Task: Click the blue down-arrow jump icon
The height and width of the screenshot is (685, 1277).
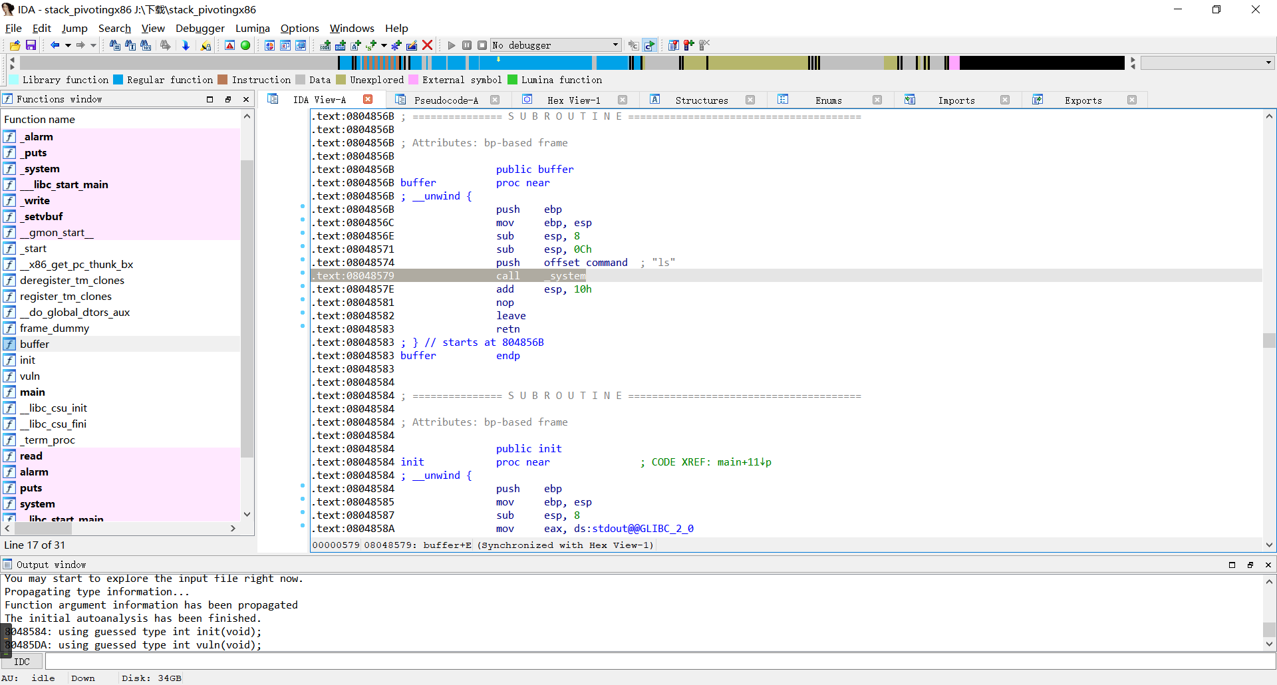Action: tap(186, 45)
